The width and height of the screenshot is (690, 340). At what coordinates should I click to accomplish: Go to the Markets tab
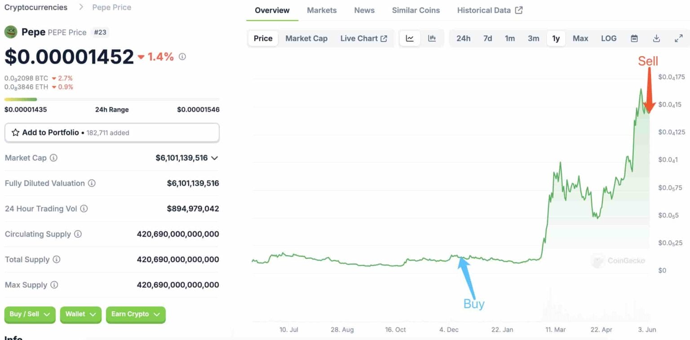click(x=322, y=10)
